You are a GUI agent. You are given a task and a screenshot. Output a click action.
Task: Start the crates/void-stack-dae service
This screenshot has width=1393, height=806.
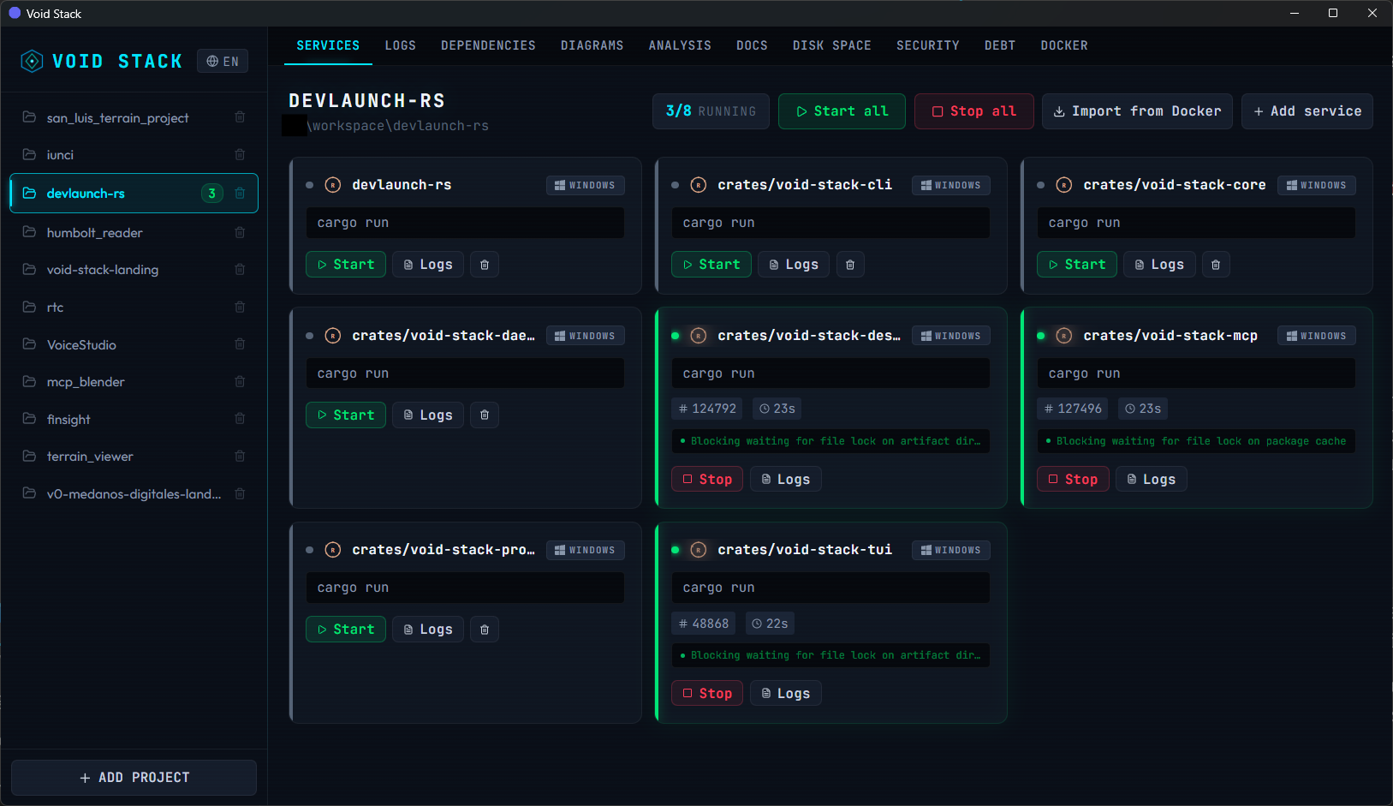click(346, 415)
